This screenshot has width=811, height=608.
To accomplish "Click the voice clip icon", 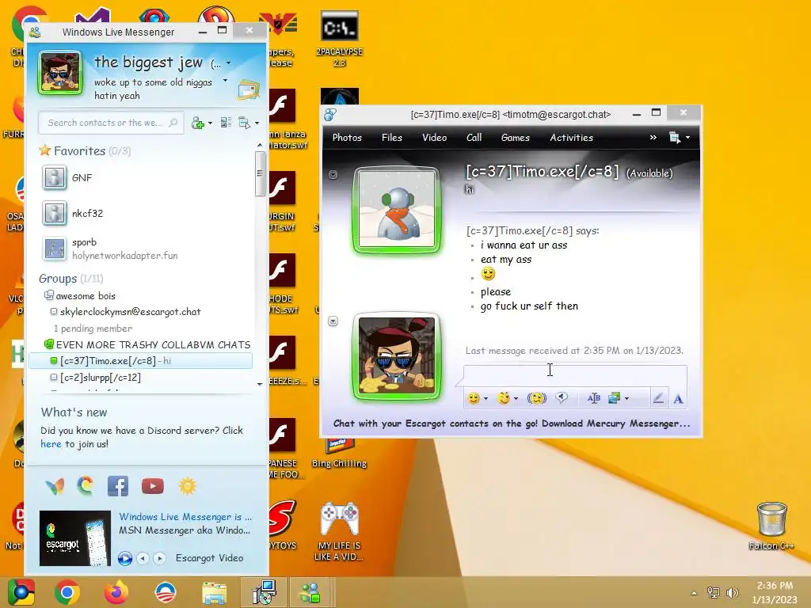I will [x=562, y=397].
